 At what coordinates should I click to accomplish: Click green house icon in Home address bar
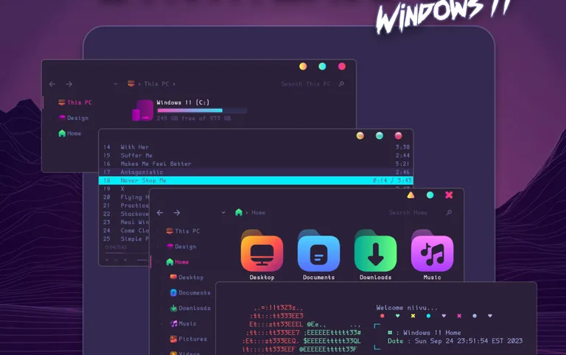point(239,212)
